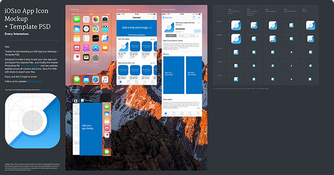Tap the Camera app icon on home screen
The width and height of the screenshot is (334, 175).
(105, 20)
